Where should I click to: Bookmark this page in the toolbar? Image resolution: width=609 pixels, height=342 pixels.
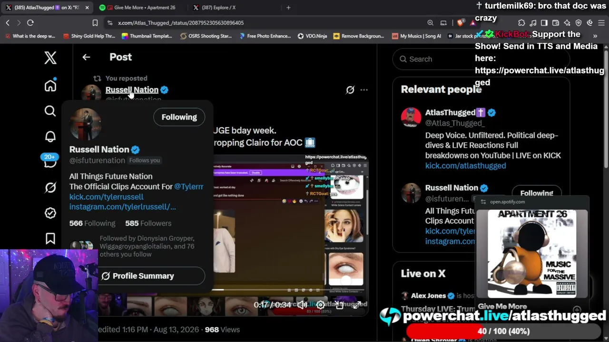click(x=95, y=23)
